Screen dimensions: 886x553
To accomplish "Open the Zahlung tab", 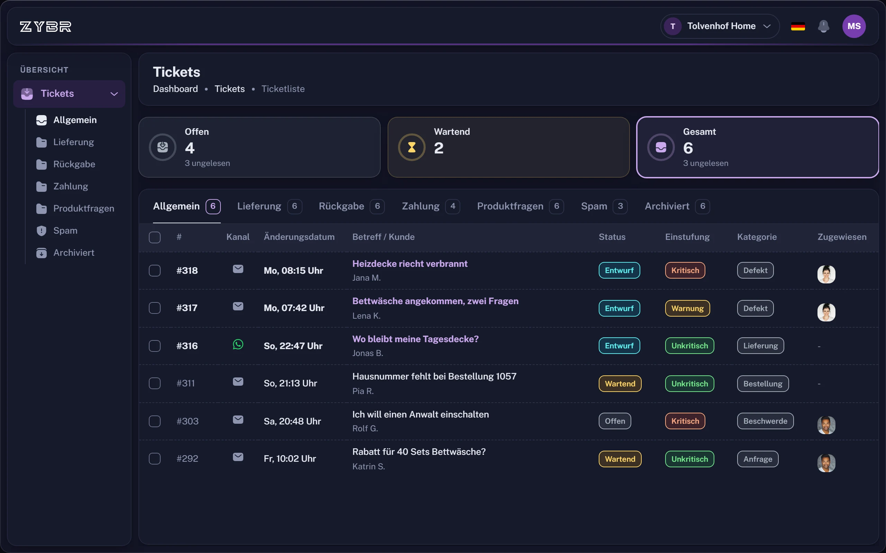I will tap(431, 206).
